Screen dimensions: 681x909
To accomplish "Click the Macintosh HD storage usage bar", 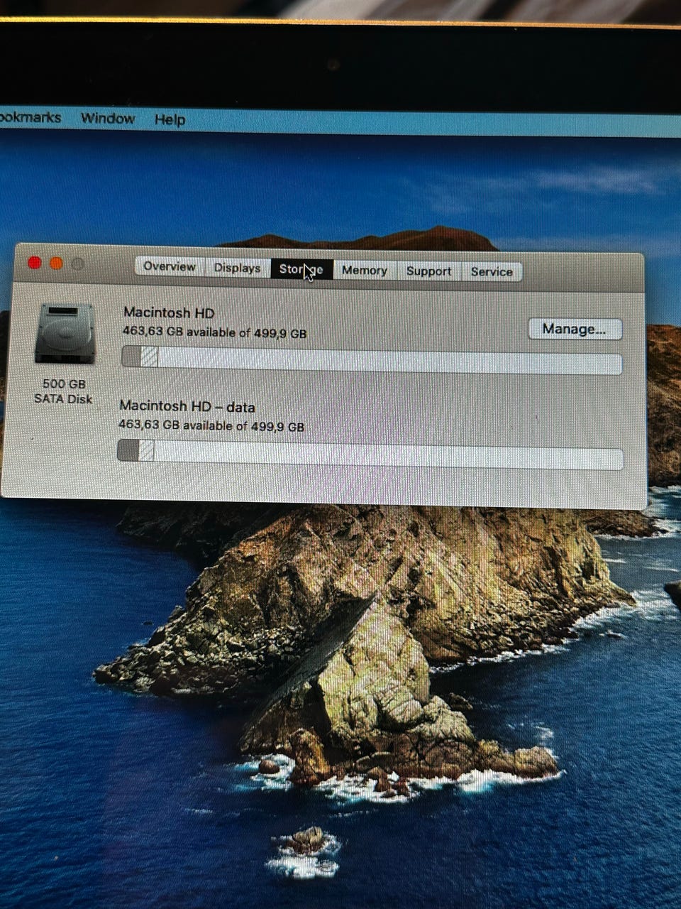I will click(x=372, y=359).
